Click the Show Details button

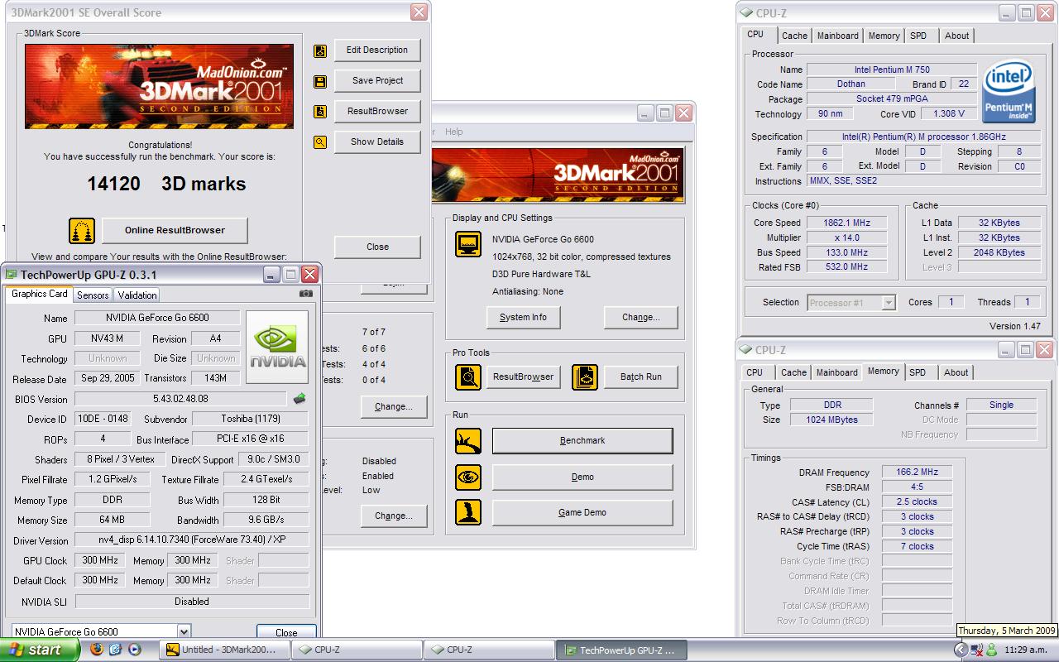click(377, 142)
